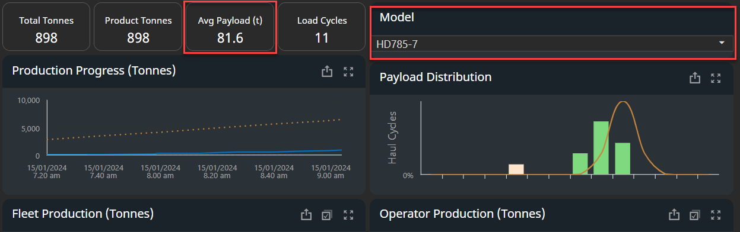Select the Load Cycles 11 card
The height and width of the screenshot is (232, 740).
322,27
